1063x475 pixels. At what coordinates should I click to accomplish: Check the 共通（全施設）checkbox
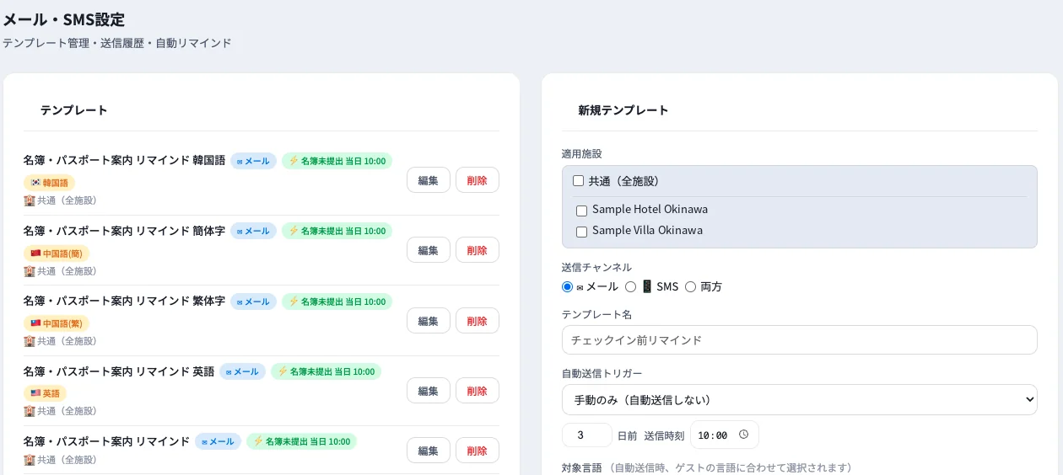tap(578, 180)
